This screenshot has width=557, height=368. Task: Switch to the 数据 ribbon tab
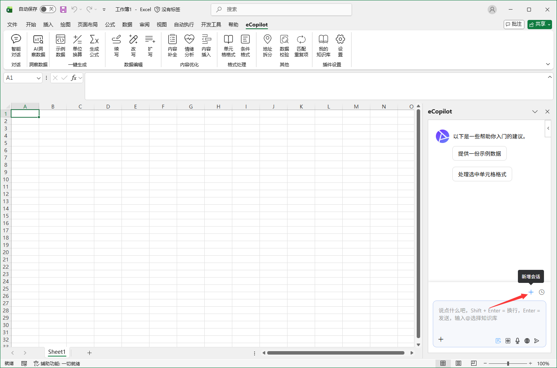click(x=127, y=25)
